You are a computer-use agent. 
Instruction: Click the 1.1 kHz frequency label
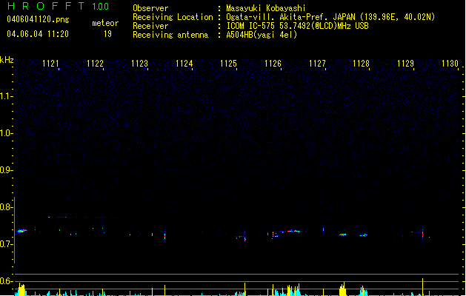[6, 96]
